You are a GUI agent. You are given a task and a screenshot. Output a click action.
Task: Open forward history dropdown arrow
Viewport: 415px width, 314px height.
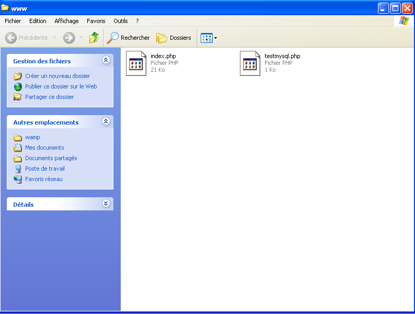81,38
